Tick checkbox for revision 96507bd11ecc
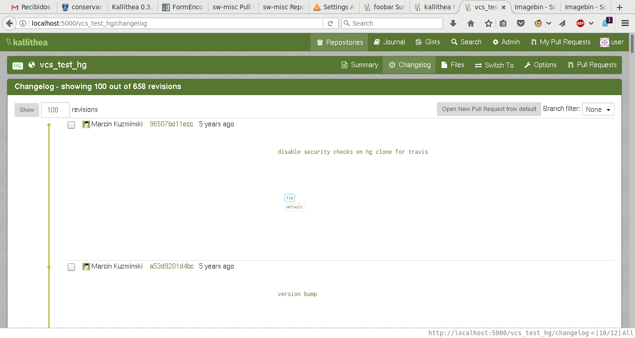The image size is (635, 338). click(71, 125)
